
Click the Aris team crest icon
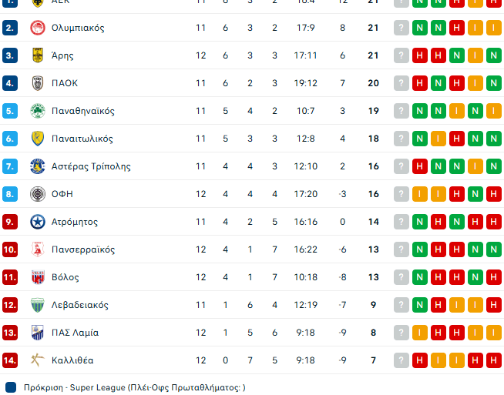(x=37, y=55)
